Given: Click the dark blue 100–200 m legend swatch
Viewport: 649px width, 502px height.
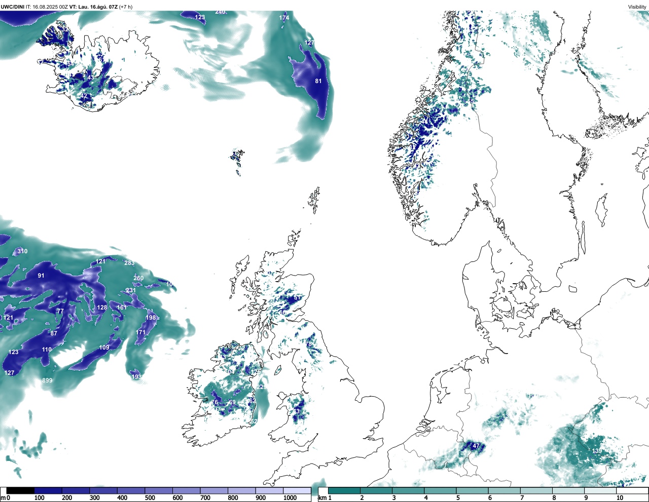Looking at the screenshot, I should [x=48, y=490].
